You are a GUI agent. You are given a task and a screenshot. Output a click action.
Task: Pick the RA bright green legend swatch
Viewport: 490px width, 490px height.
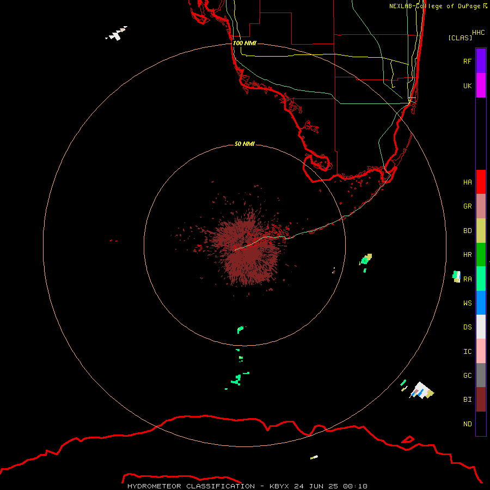click(x=481, y=279)
